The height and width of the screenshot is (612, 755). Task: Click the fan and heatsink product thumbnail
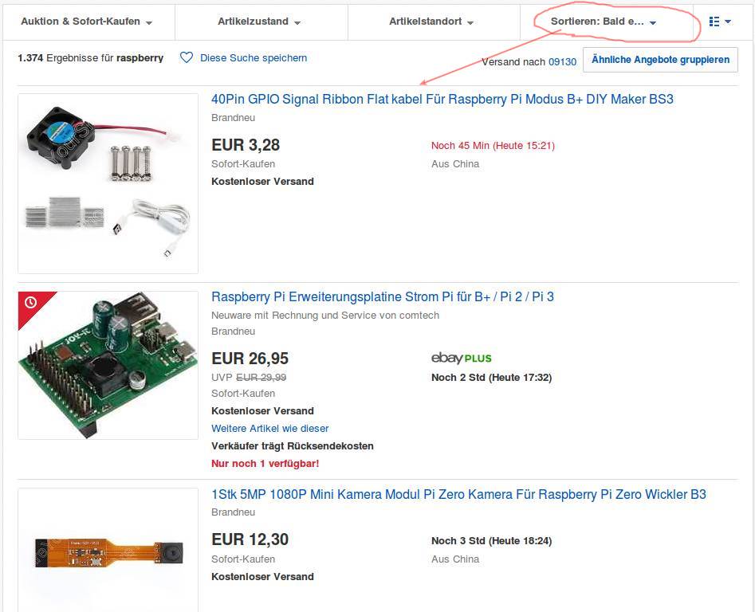pos(108,183)
